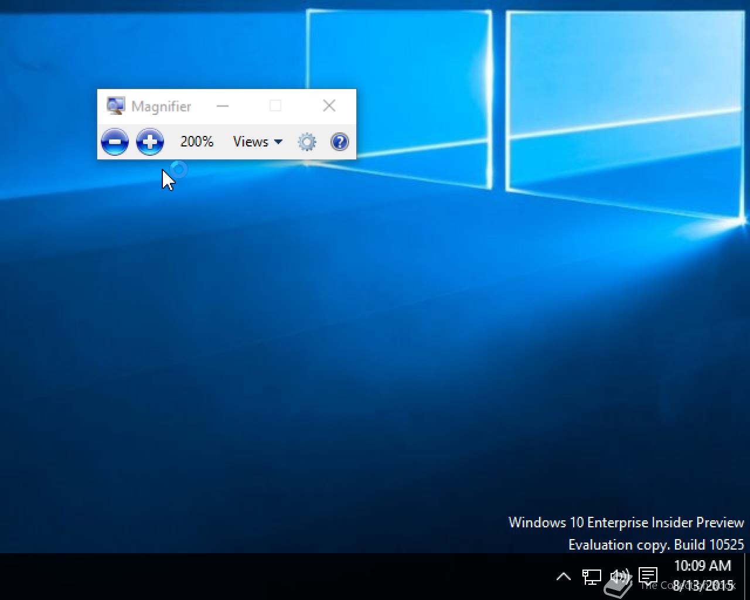Click the book watermark logo over the tray
Screen dimensions: 750x600
tap(618, 585)
